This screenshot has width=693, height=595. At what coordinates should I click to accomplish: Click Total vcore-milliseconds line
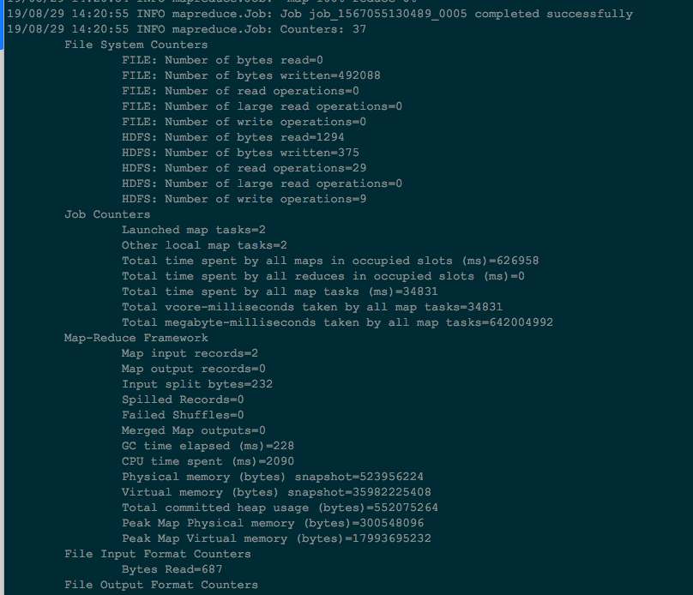point(312,307)
